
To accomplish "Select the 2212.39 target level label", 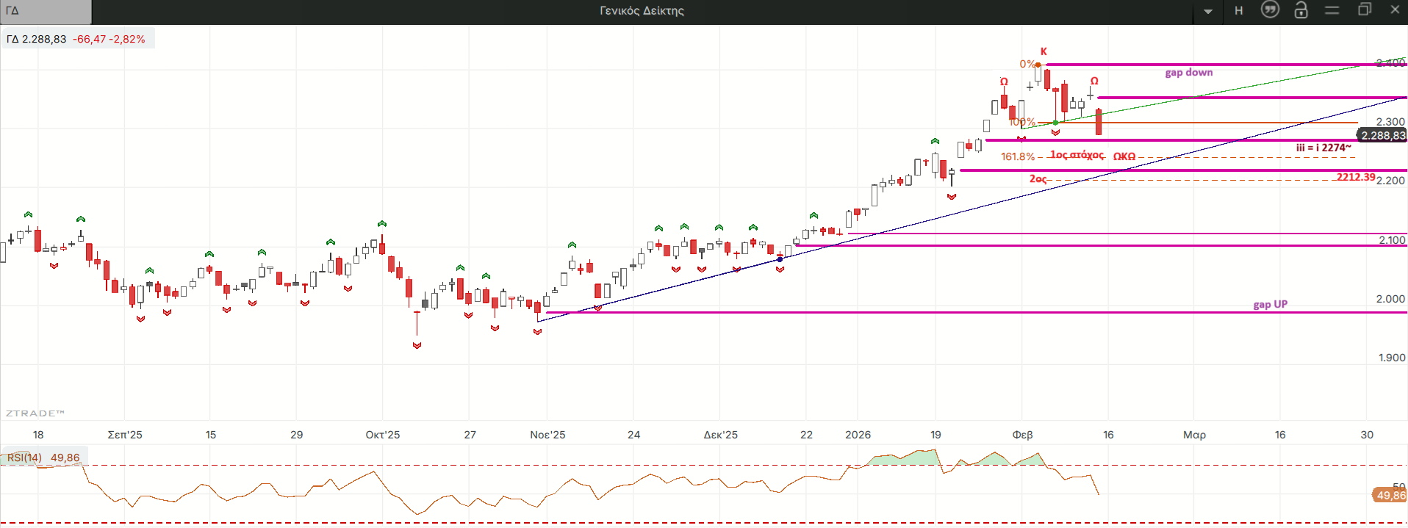I will (1355, 177).
